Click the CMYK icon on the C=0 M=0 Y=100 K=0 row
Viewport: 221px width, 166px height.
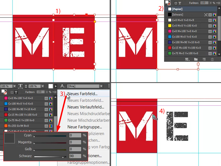[x=215, y=26]
